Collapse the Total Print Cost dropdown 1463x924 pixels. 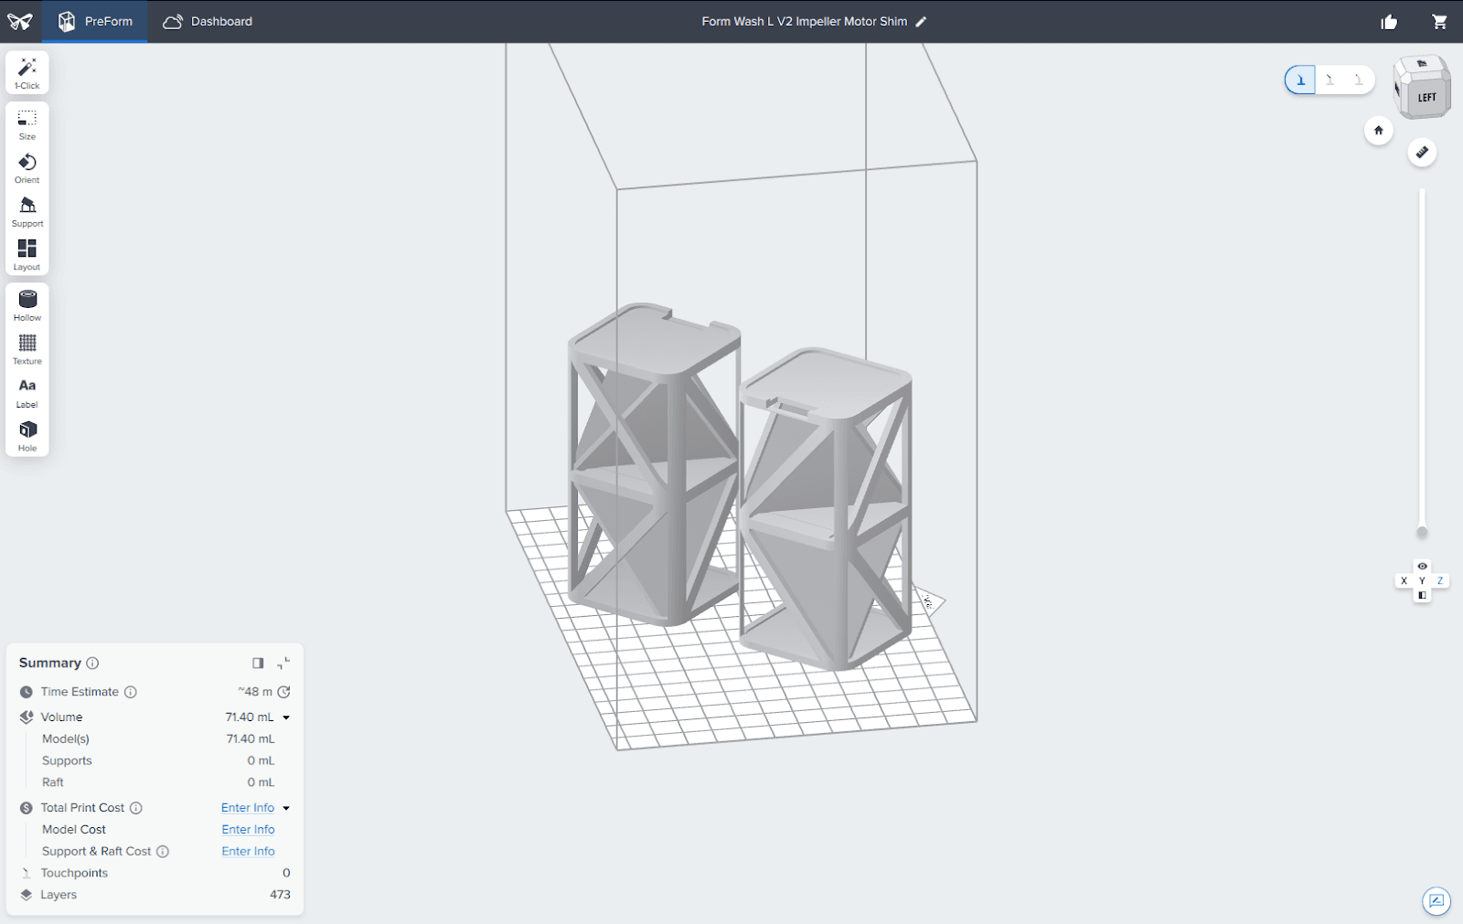click(286, 808)
